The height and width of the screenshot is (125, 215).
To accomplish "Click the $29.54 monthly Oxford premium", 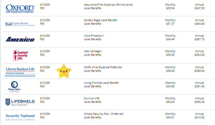I will [170, 8].
